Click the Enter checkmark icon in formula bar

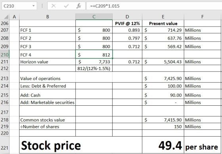[66, 6]
